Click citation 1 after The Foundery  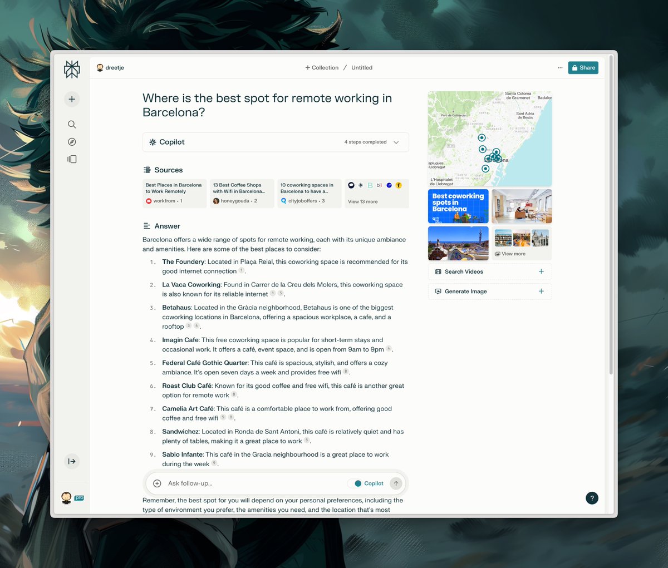(x=242, y=270)
